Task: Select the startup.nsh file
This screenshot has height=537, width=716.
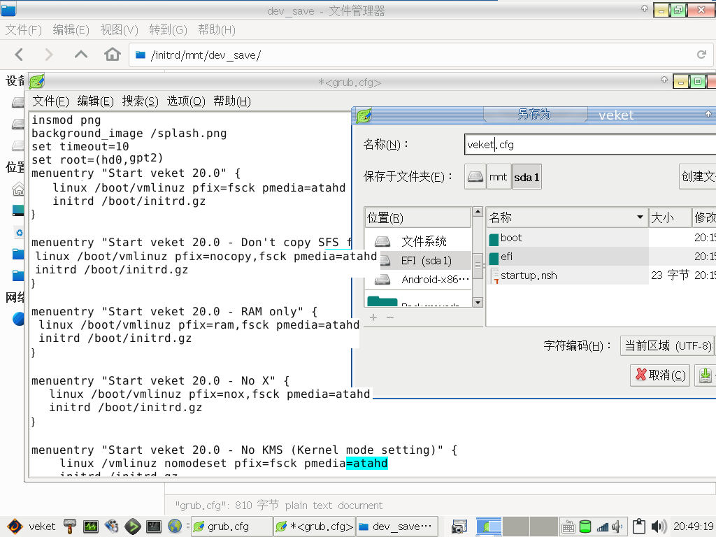Action: pos(568,275)
